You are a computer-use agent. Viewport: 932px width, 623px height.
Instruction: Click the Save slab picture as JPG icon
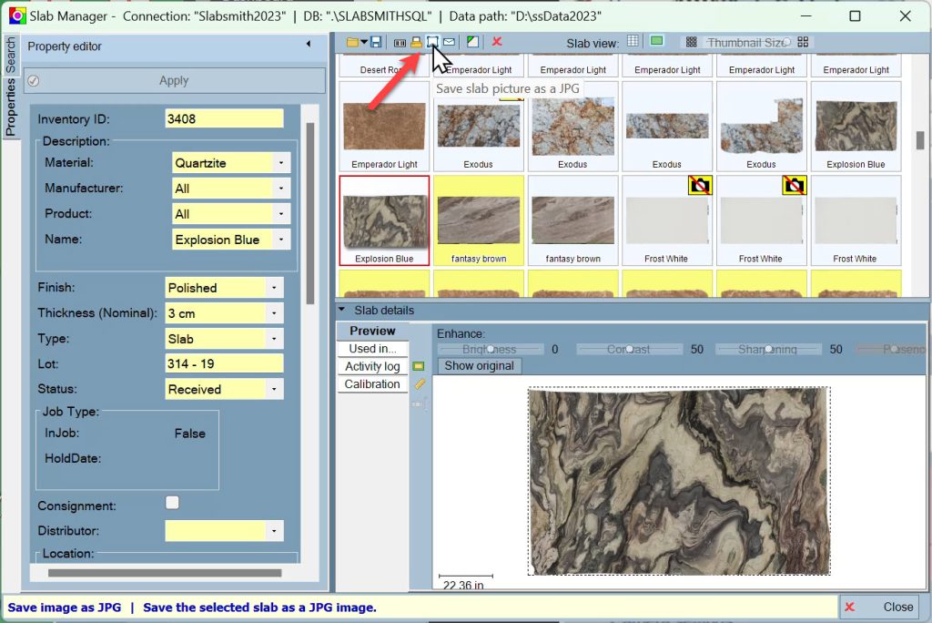coord(432,42)
